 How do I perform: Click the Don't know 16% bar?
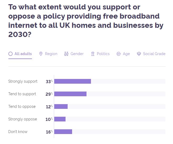coord(63,132)
